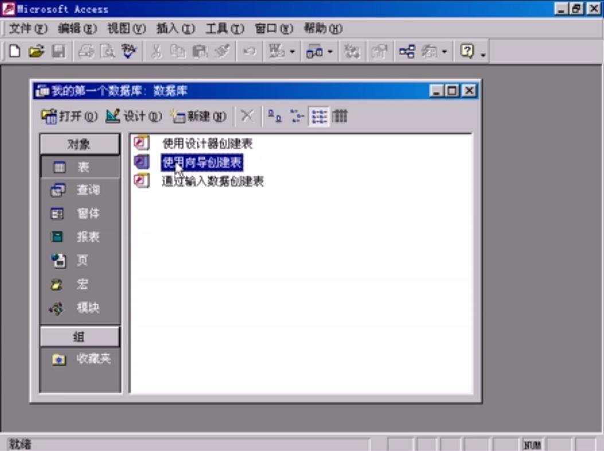Open the Analyze tool dropdown arrow
604x451 pixels.
(x=330, y=50)
